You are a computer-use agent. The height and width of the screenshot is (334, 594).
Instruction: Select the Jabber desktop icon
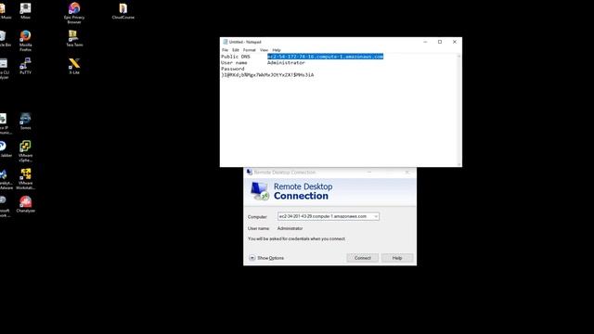(x=4, y=148)
